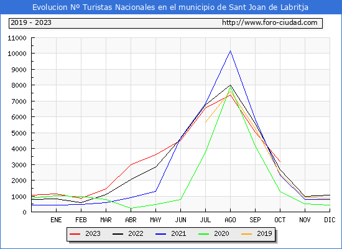Click the green 2020 line low point at ABR
The image size is (342, 249).
point(131,208)
